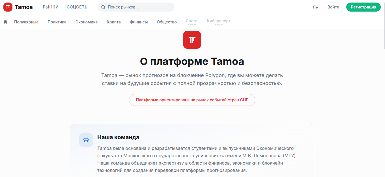Open the Экономика category
Image resolution: width=385 pixels, height=177 pixels.
(x=87, y=22)
